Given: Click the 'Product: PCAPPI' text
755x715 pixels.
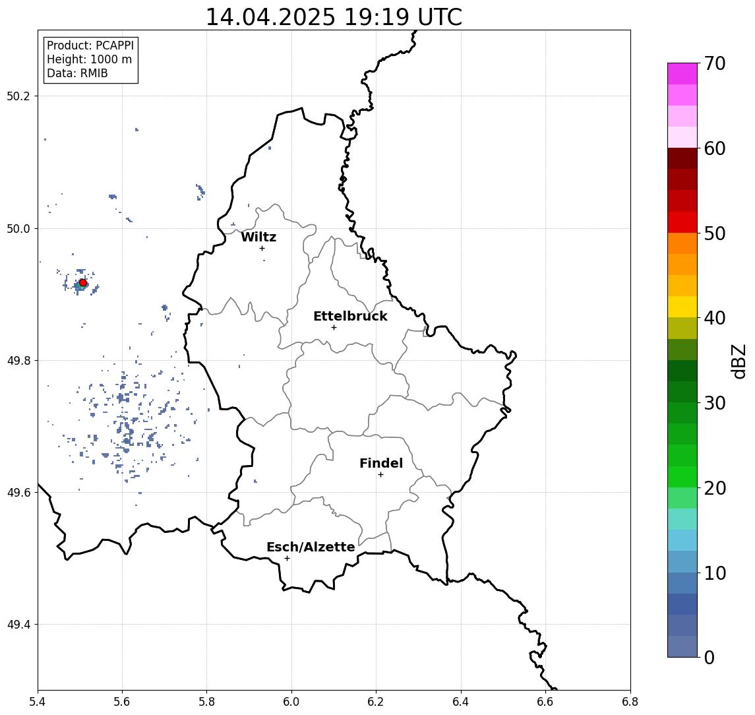Looking at the screenshot, I should click(x=90, y=46).
